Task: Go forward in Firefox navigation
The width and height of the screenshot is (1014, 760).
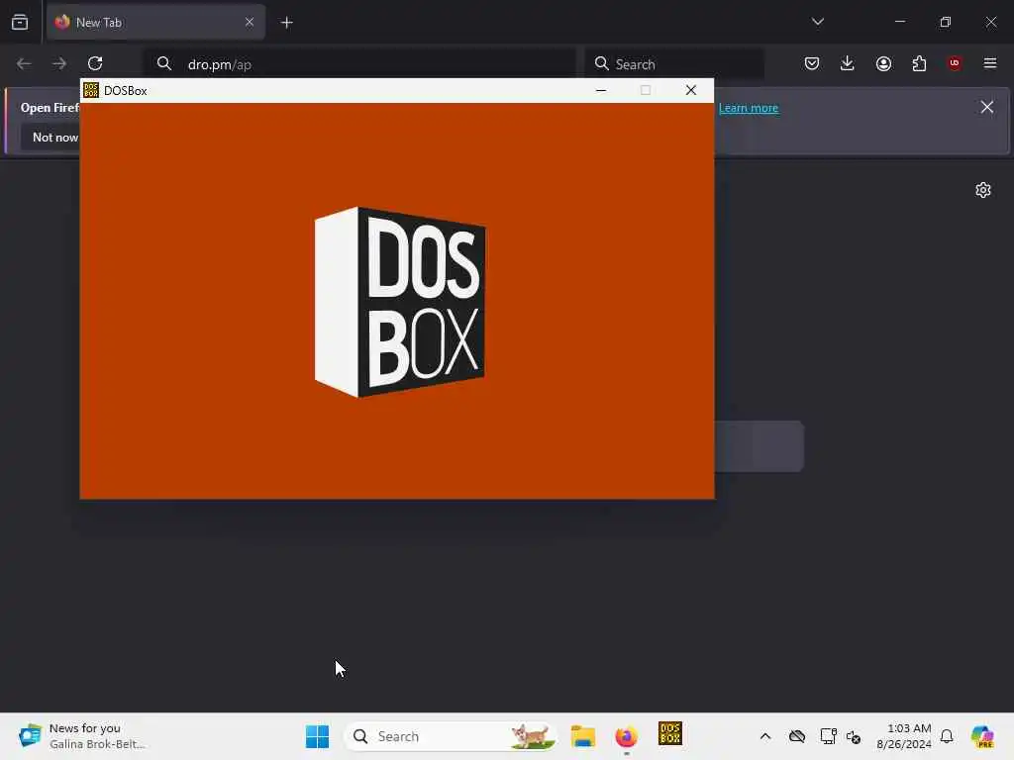Action: click(x=59, y=63)
